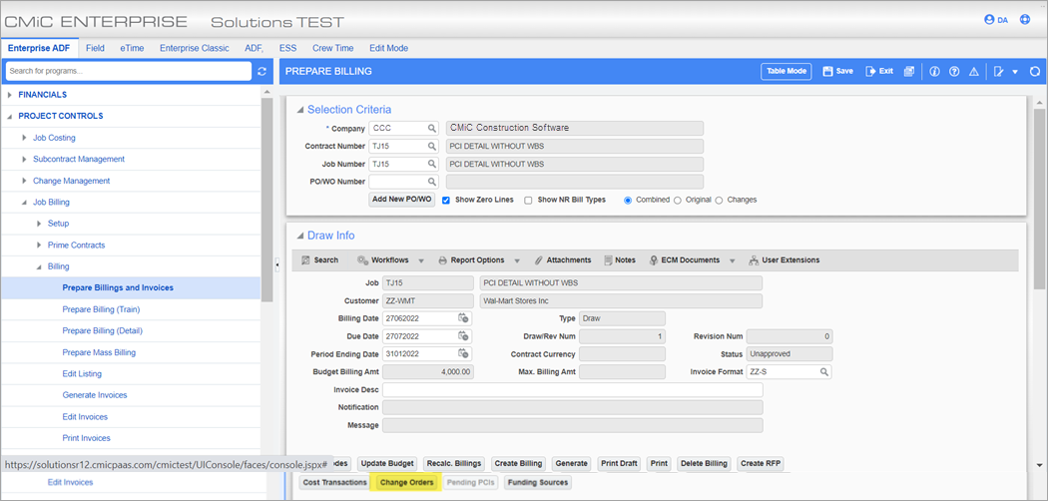Enable the Show NR Bill Types checkbox
Image resolution: width=1048 pixels, height=501 pixels.
[x=528, y=200]
